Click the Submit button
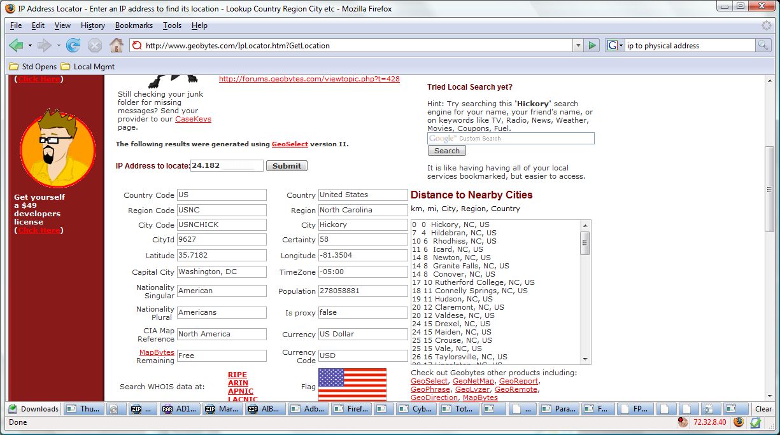Viewport: 780px width, 435px height. pyautogui.click(x=287, y=165)
